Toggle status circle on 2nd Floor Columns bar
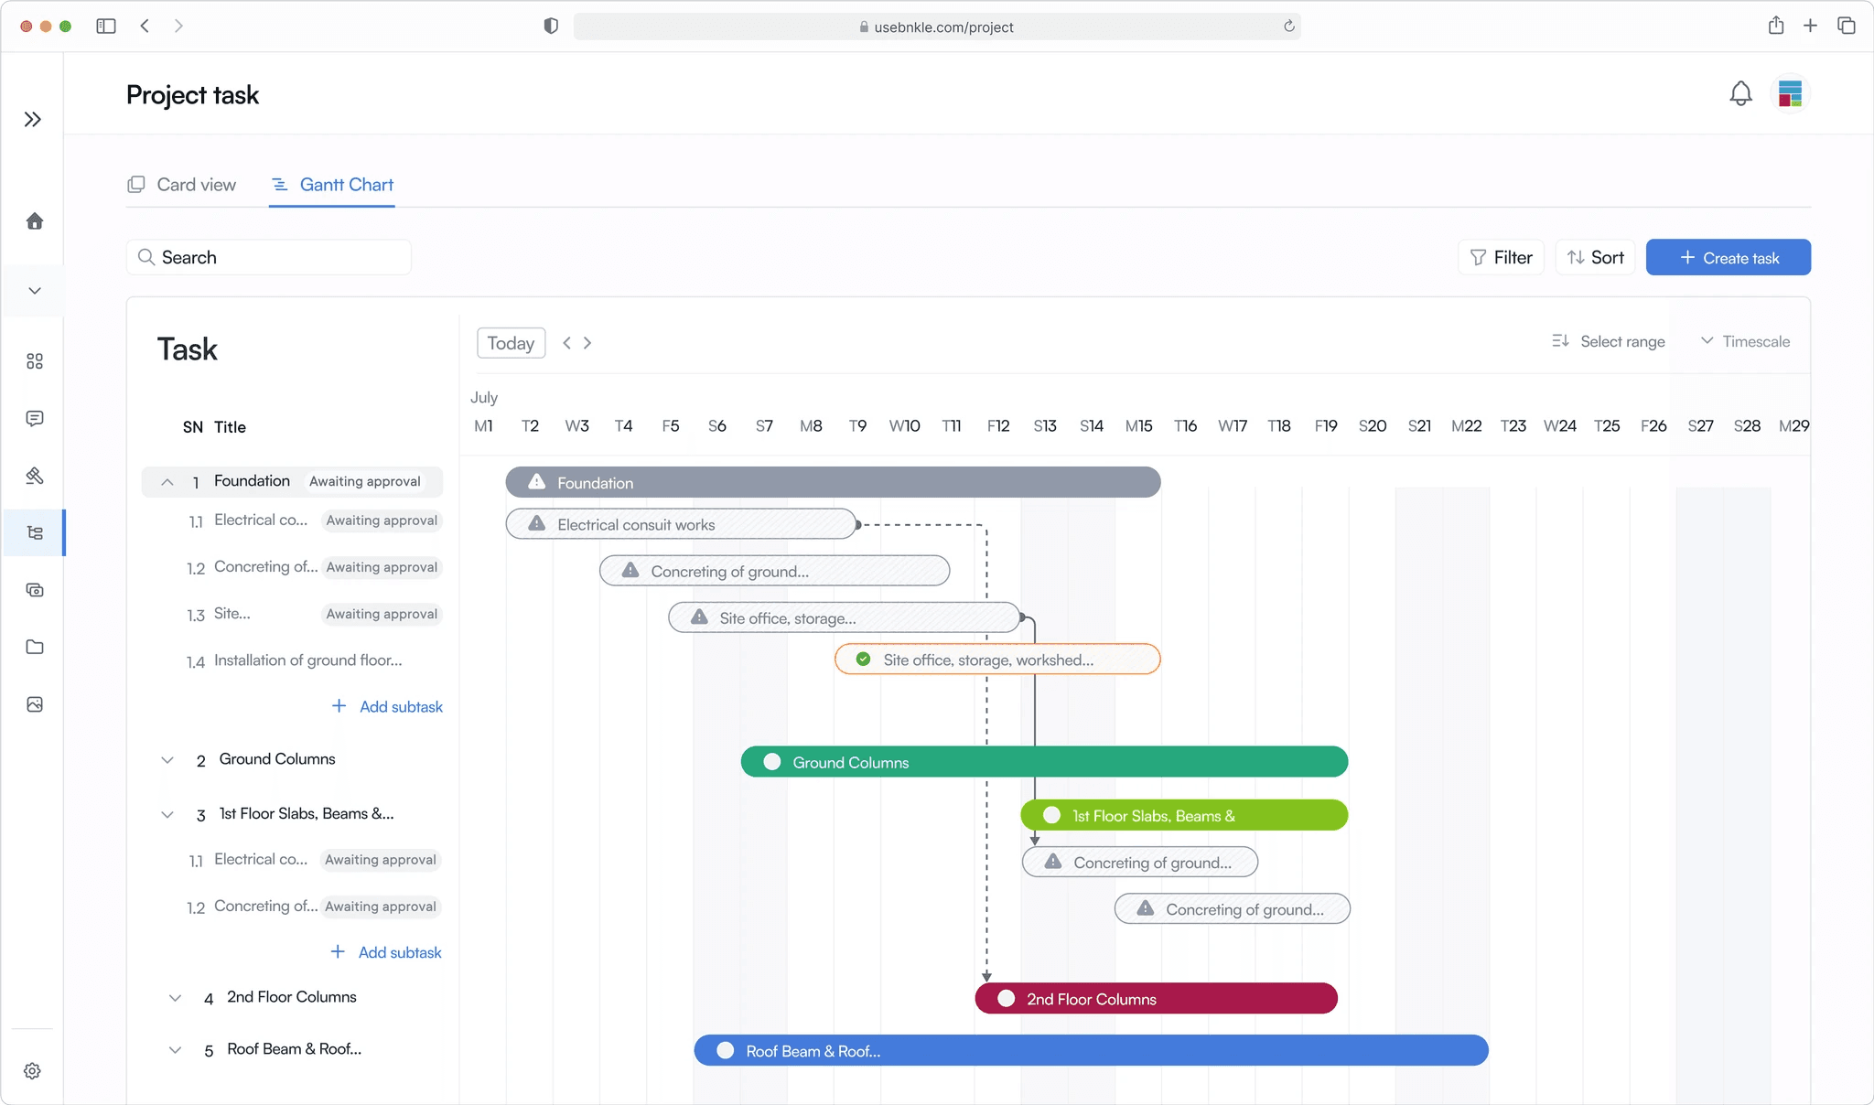Image resolution: width=1874 pixels, height=1105 pixels. 1007,998
